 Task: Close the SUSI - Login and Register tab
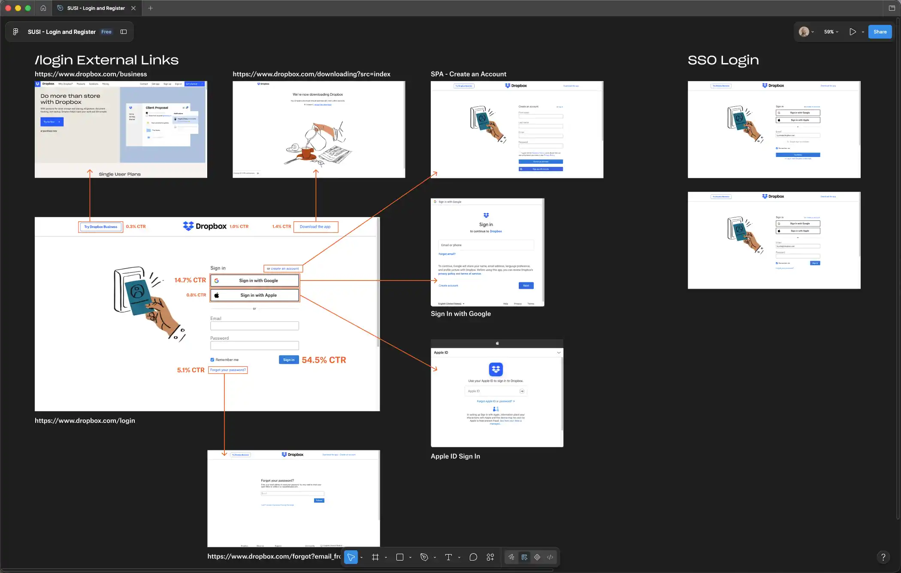[133, 8]
